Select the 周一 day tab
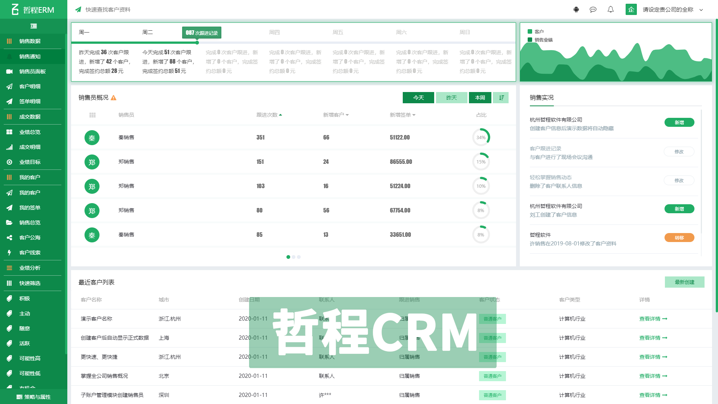 click(x=84, y=33)
